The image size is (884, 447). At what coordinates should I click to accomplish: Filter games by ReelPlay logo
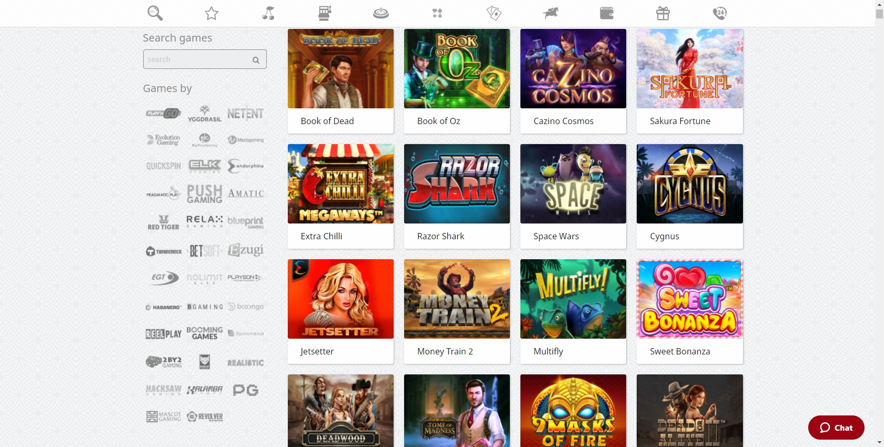[164, 334]
